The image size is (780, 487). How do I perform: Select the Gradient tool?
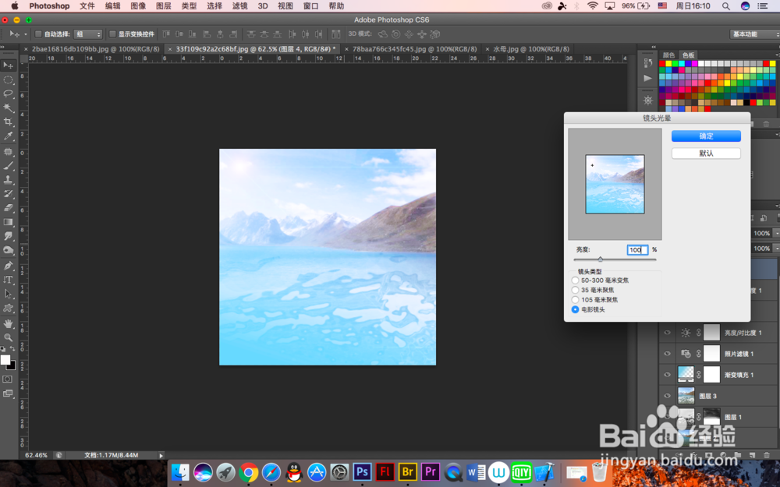[8, 222]
